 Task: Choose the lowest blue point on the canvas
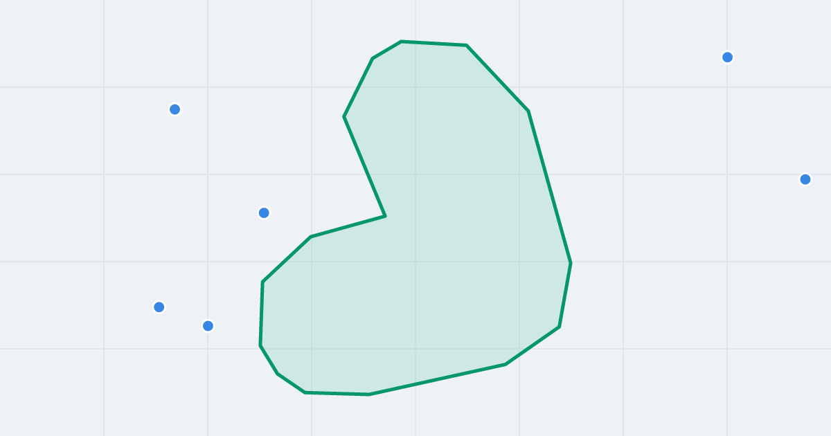(x=208, y=326)
